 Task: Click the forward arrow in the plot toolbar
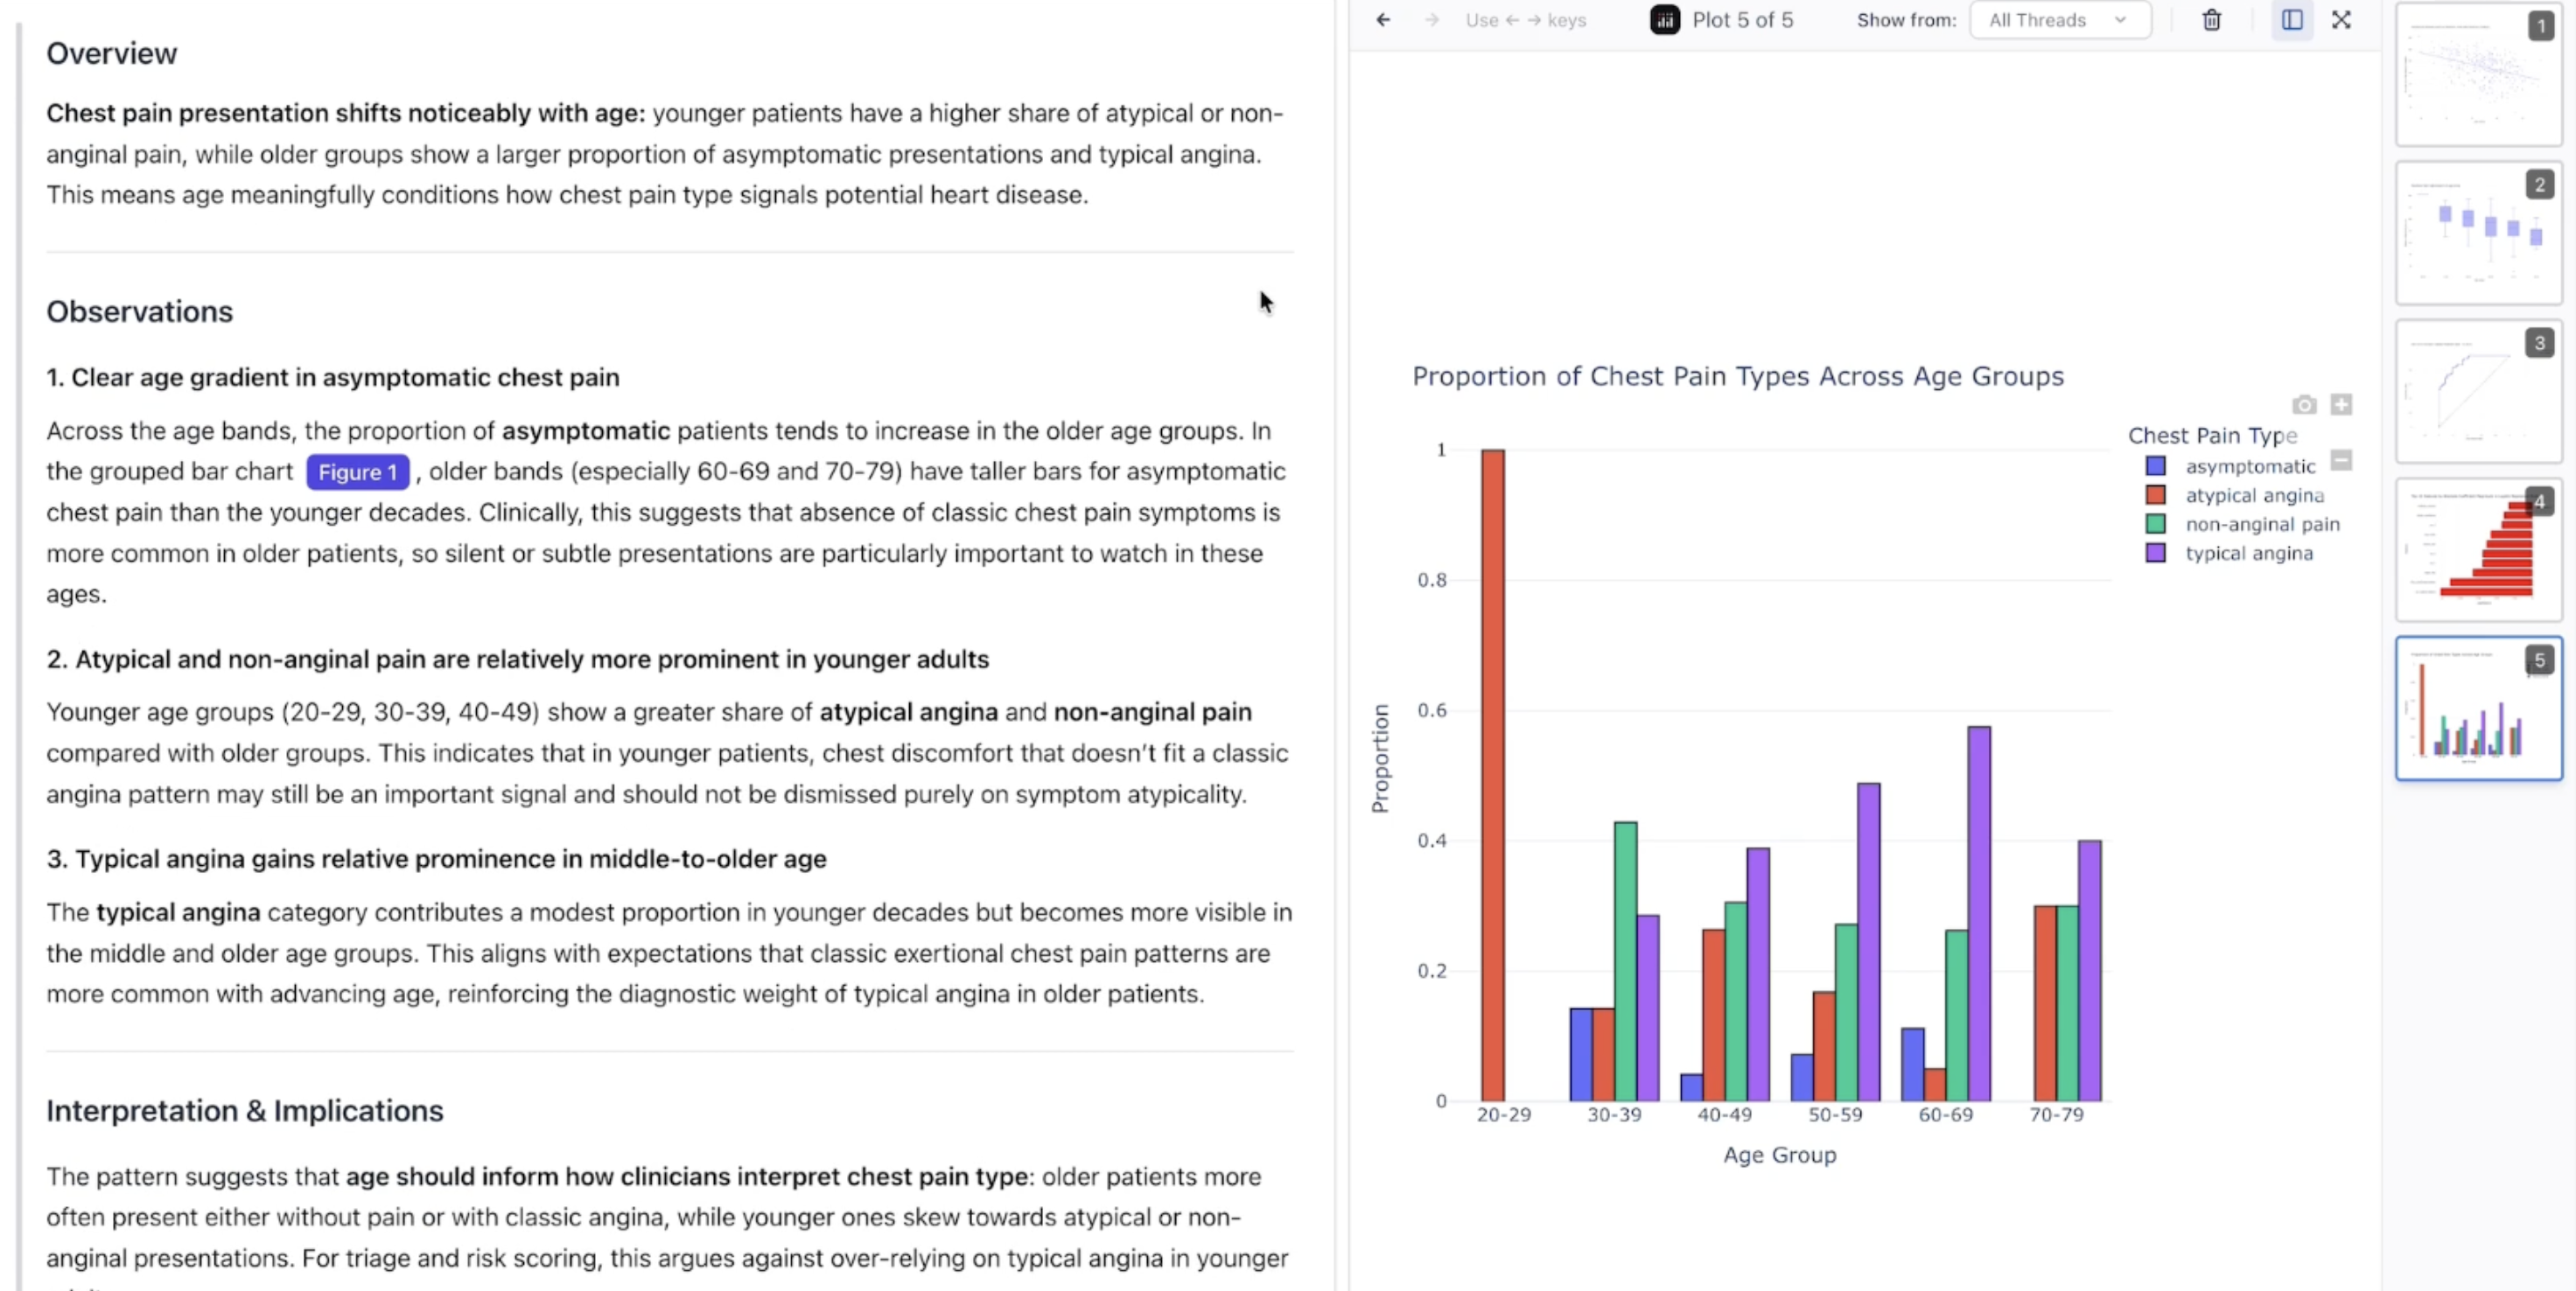click(x=1432, y=19)
